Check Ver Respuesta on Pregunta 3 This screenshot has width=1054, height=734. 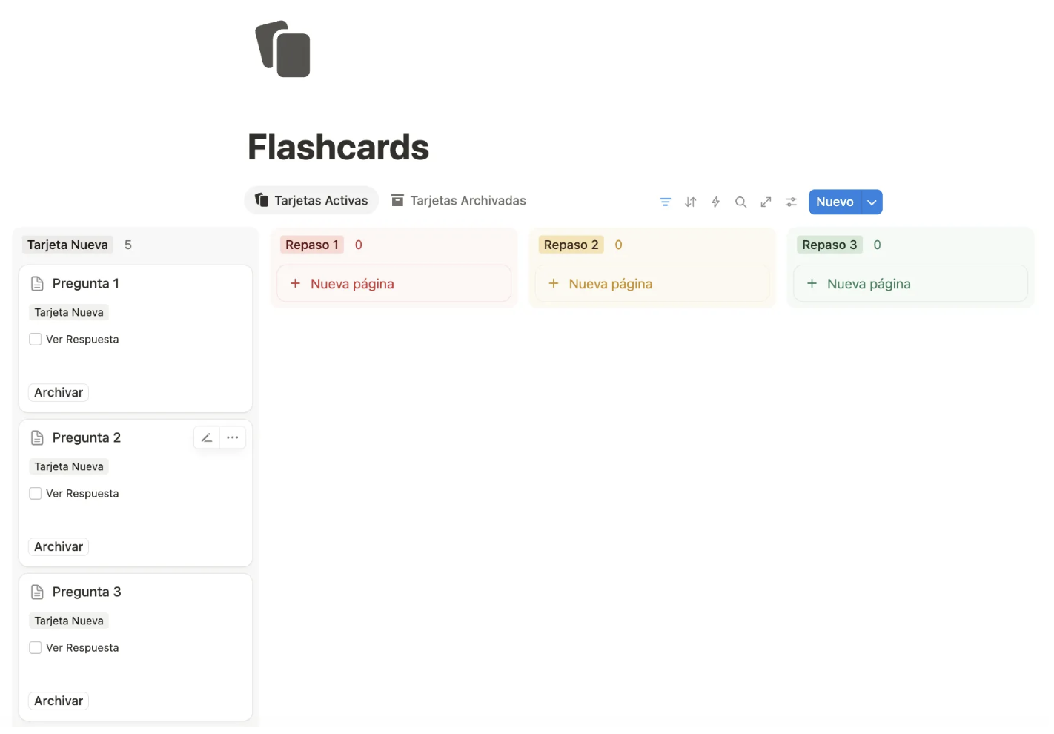pos(36,648)
